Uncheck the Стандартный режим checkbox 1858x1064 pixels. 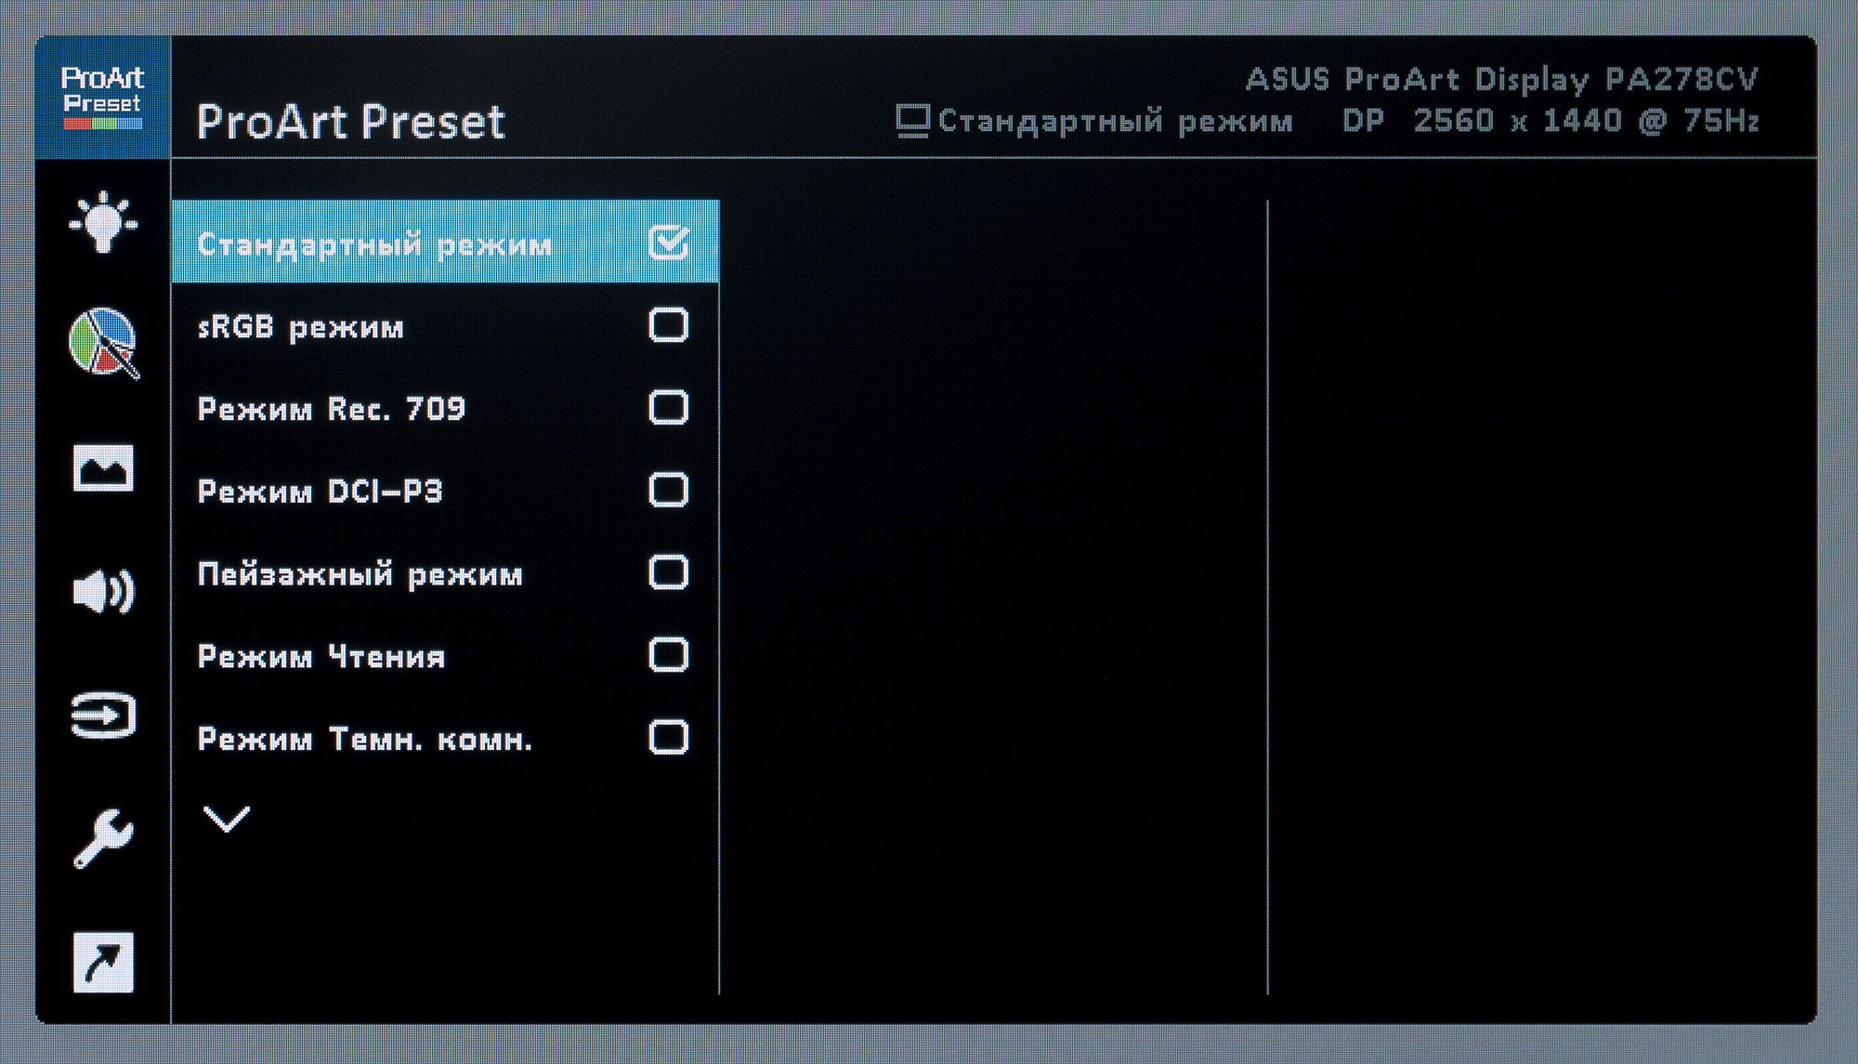click(x=668, y=243)
